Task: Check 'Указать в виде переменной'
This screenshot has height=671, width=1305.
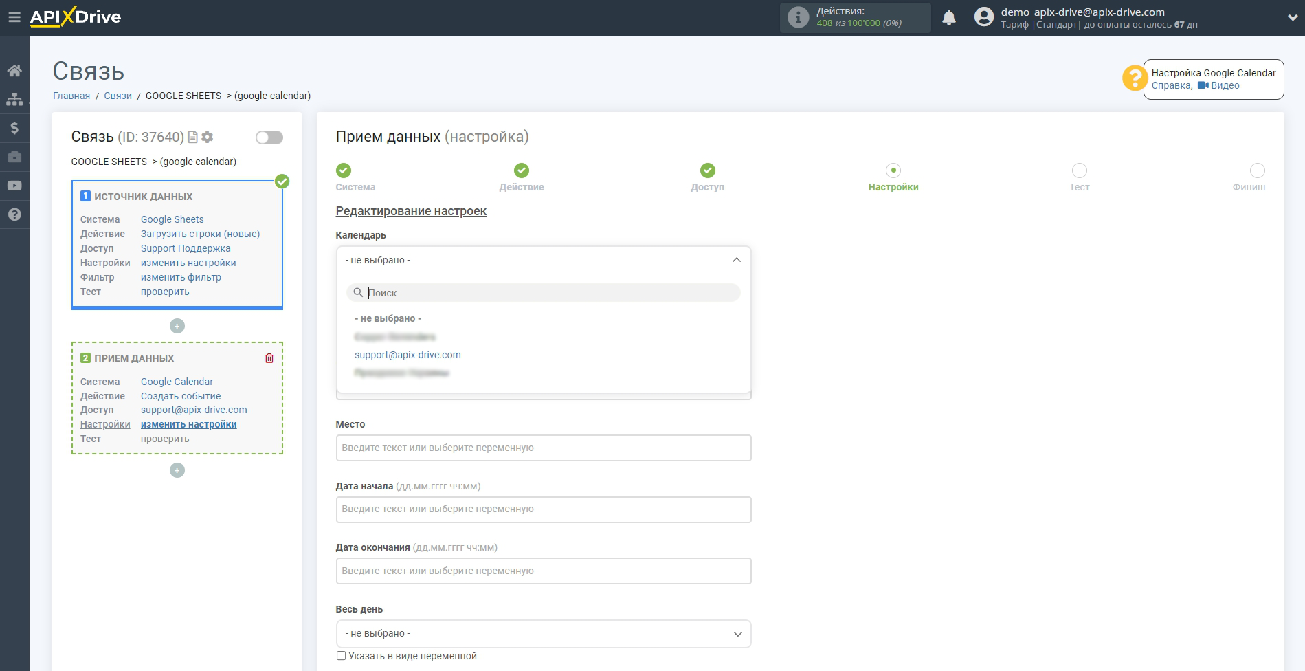Action: point(341,656)
